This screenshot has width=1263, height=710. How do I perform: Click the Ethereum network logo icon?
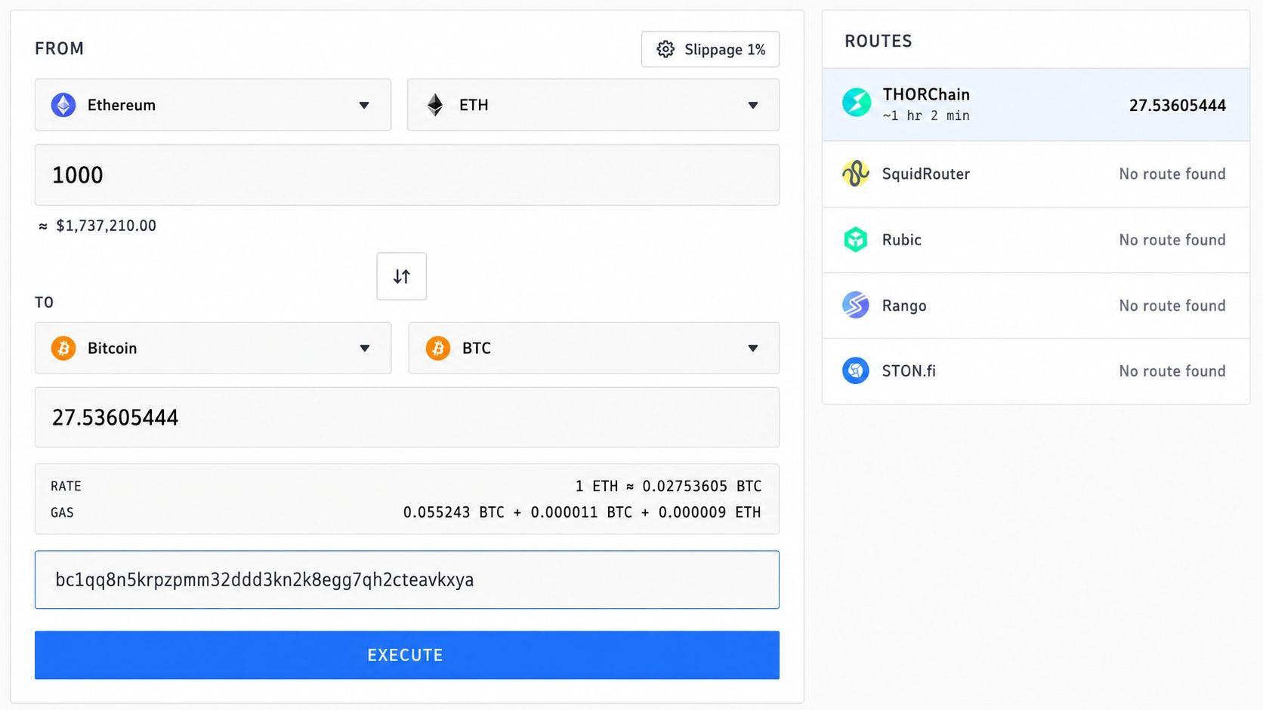coord(63,105)
